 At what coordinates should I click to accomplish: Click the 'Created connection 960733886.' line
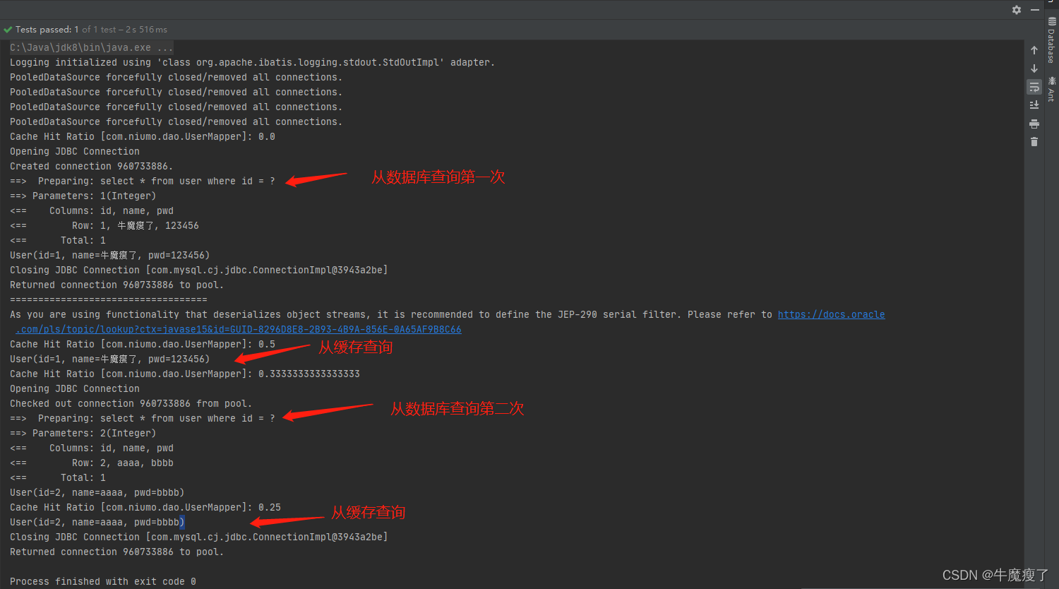[91, 166]
